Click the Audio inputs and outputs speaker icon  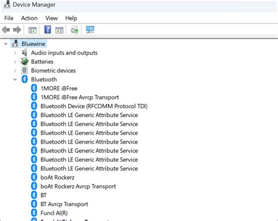pos(25,53)
